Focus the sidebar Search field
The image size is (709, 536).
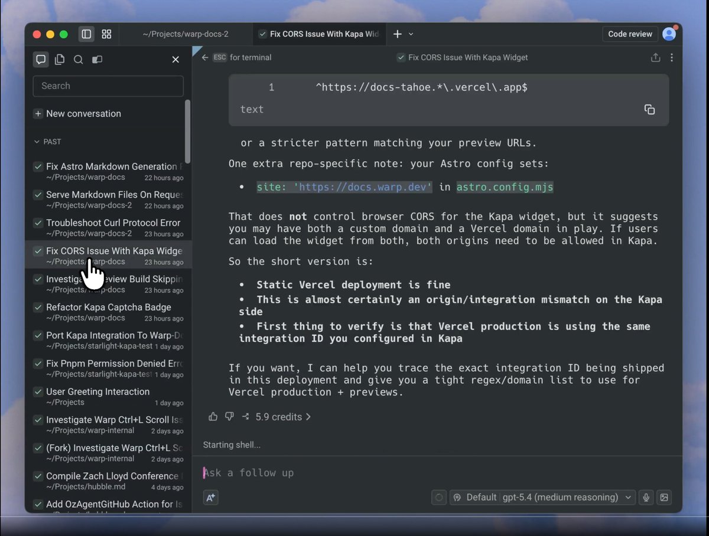pos(108,86)
